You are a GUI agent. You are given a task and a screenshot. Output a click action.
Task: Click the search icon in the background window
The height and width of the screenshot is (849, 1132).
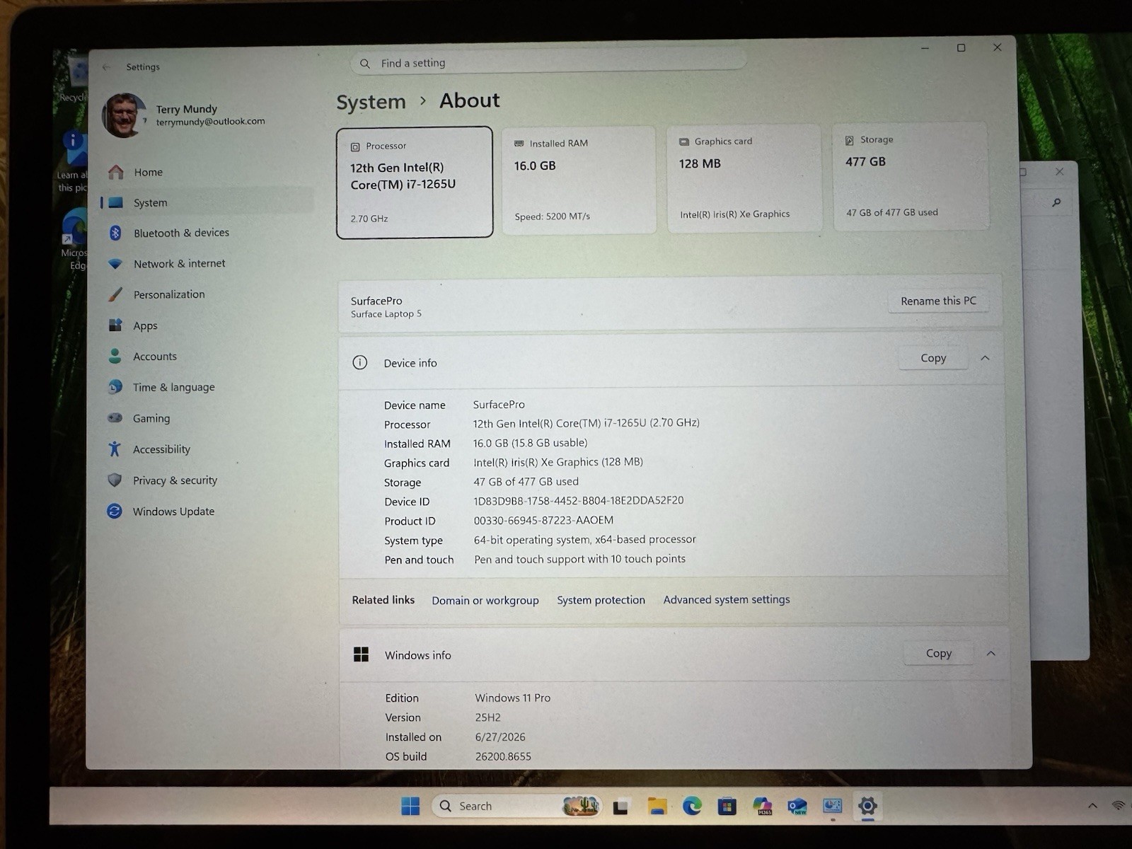(1056, 202)
